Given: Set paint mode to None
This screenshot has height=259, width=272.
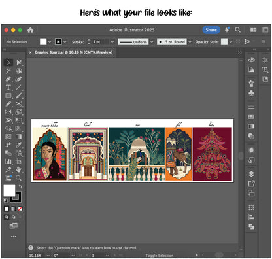Looking at the screenshot, I should (x=20, y=209).
